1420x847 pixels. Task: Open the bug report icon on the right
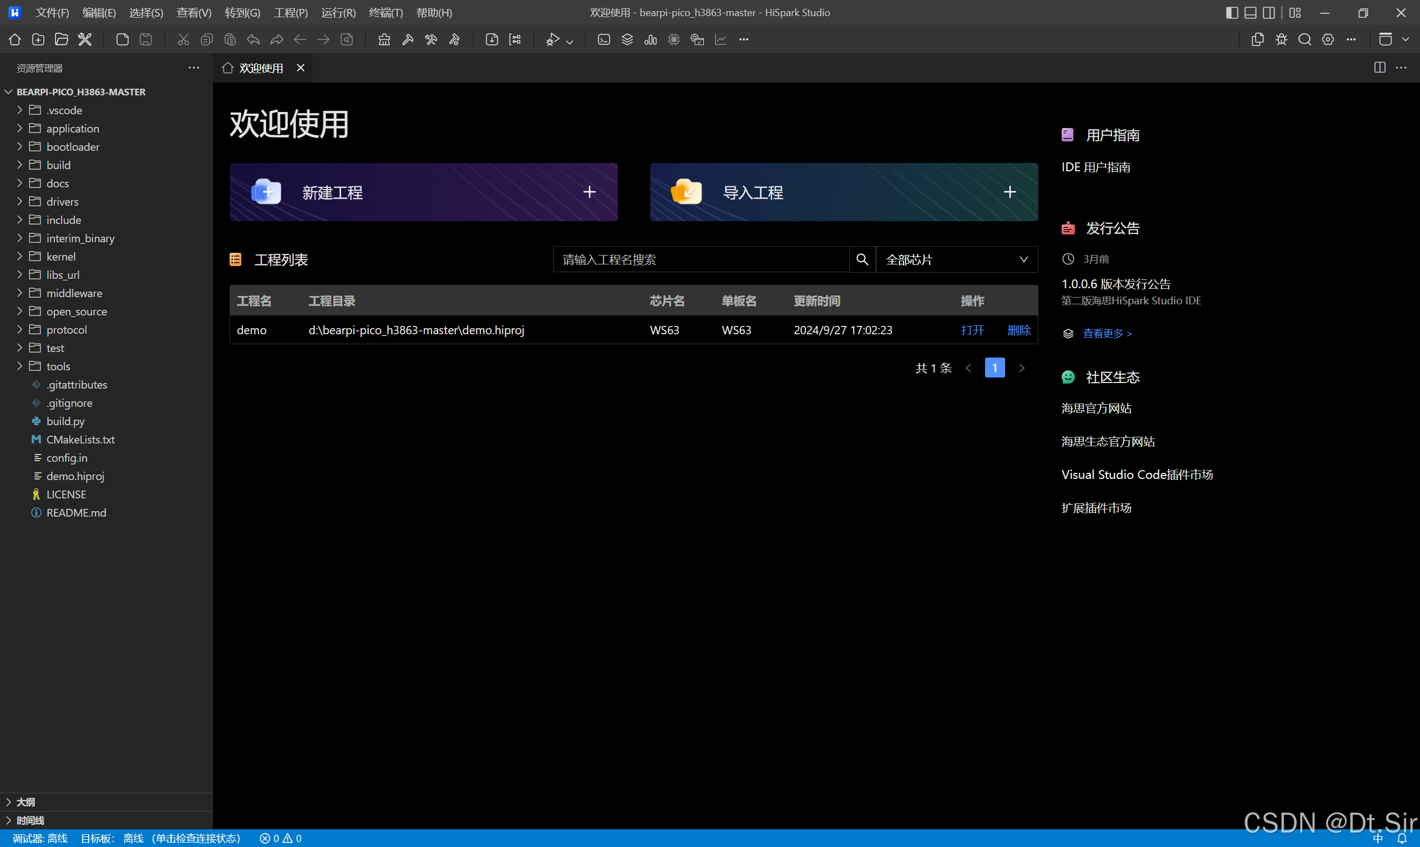[x=1281, y=39]
